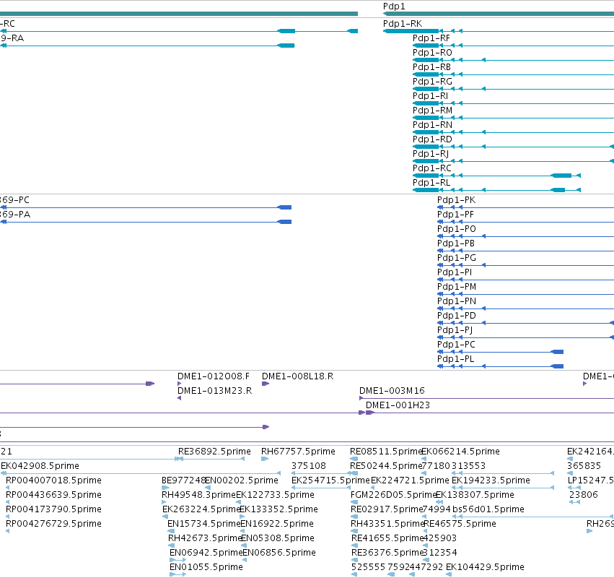The width and height of the screenshot is (614, 578).
Task: Open the DME1-008L18.R label
Action: coord(297,376)
